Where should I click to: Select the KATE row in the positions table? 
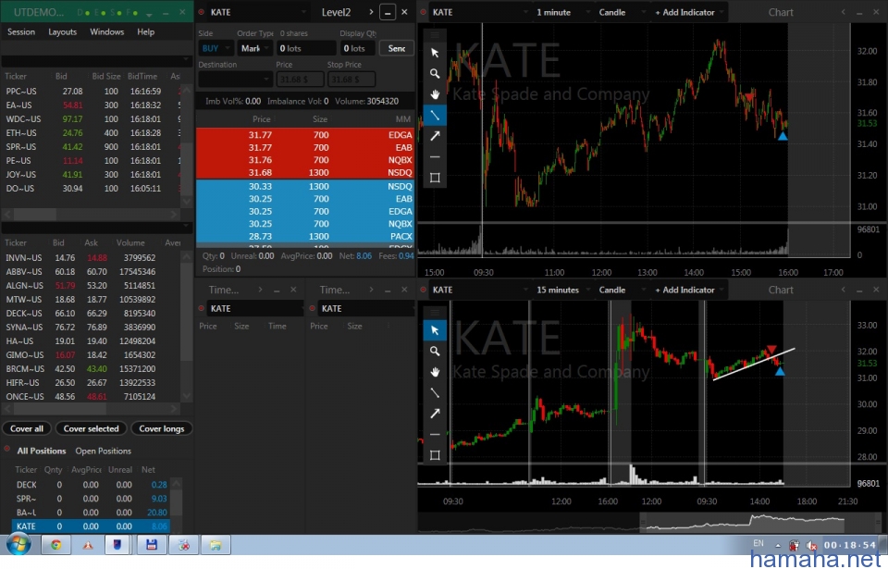pos(90,526)
